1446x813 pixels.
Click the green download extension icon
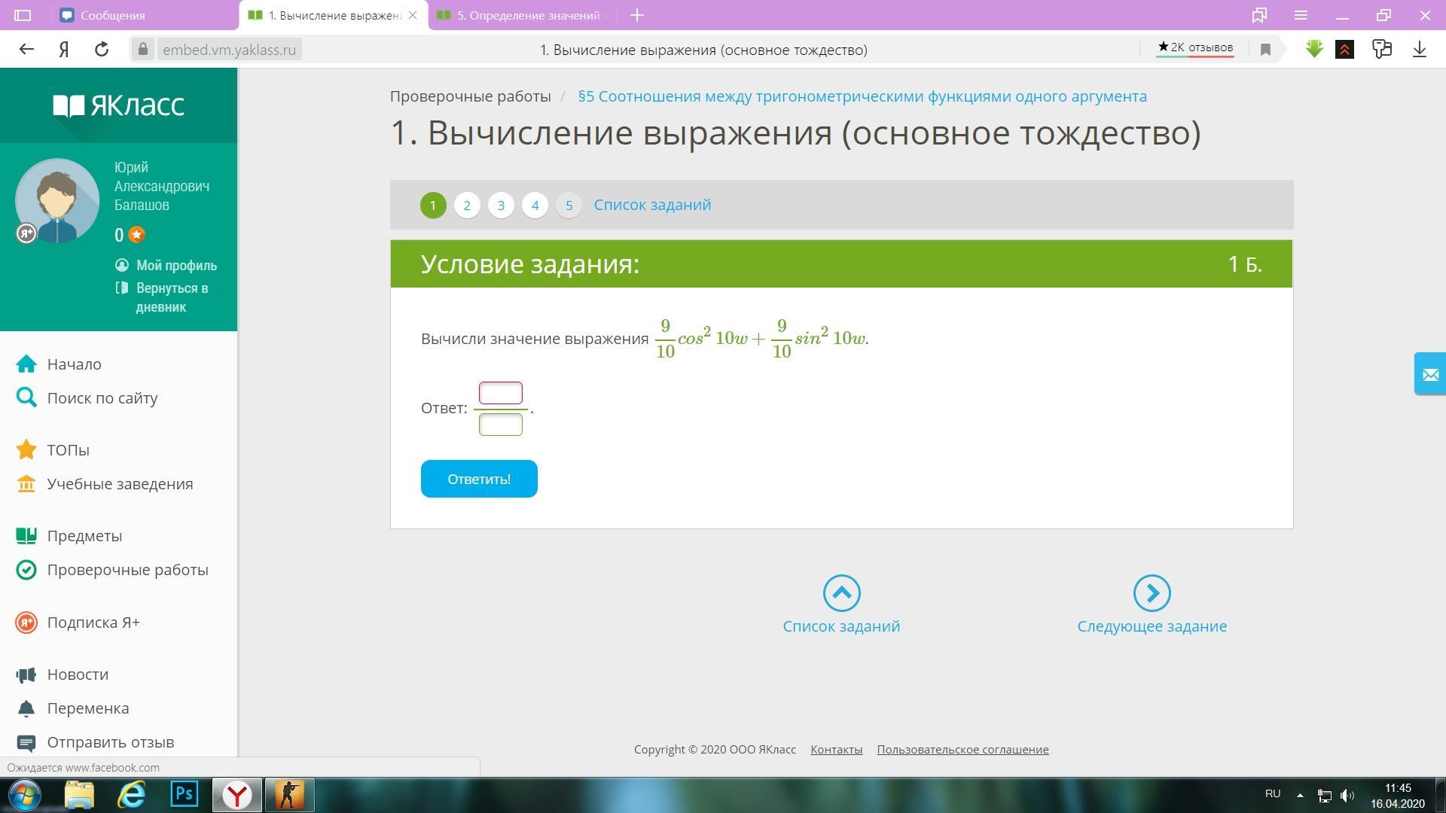click(1314, 50)
